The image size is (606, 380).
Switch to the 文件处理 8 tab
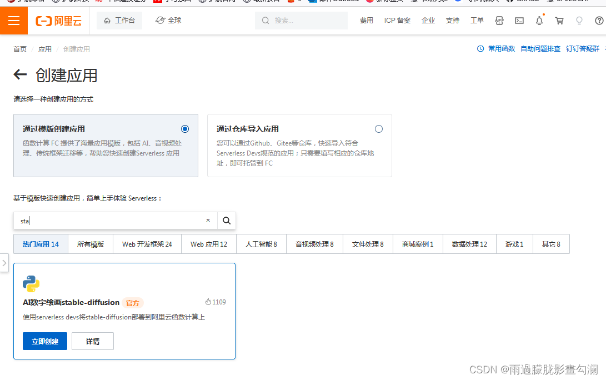(x=368, y=244)
